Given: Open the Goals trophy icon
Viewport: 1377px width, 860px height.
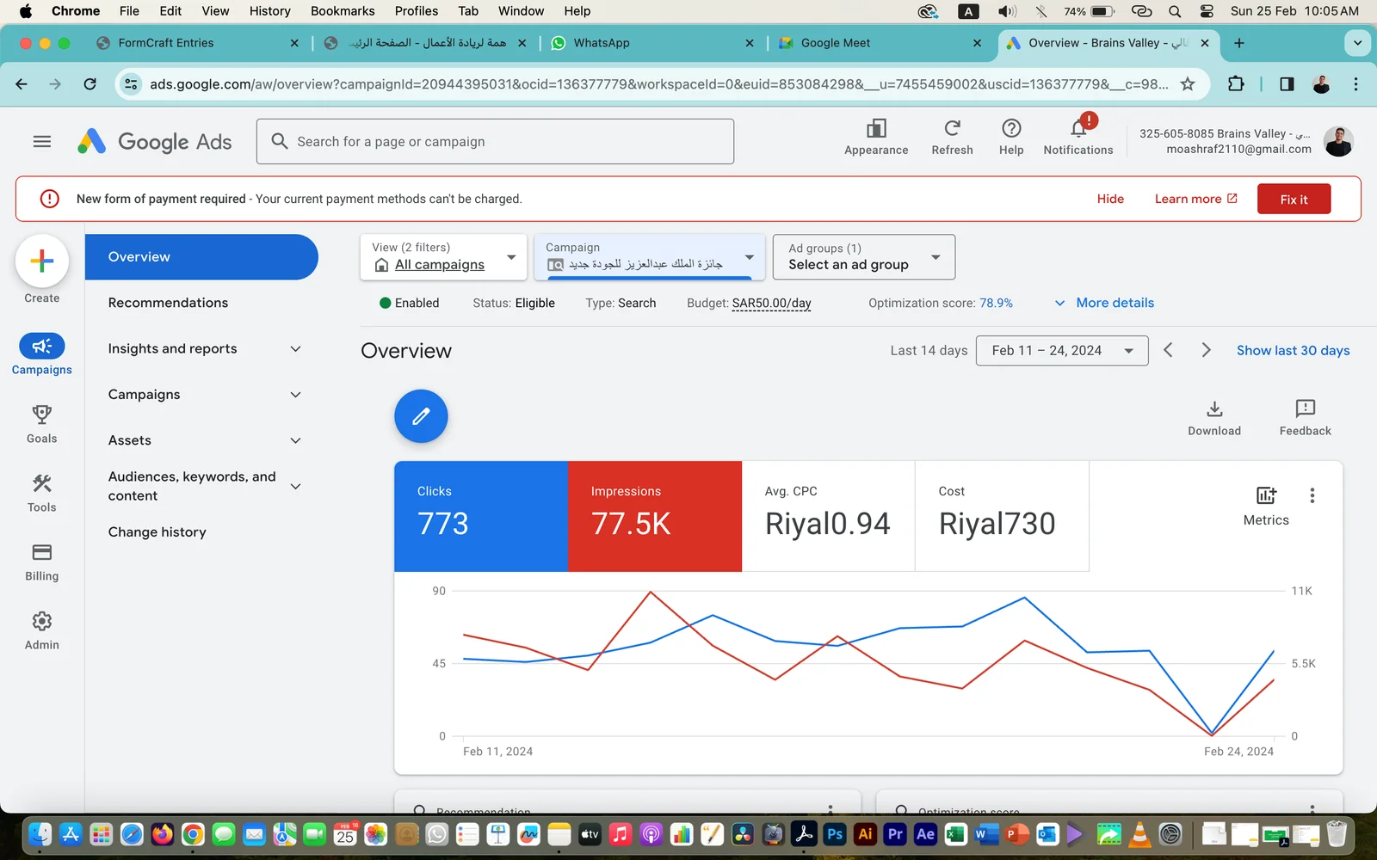Looking at the screenshot, I should 41,415.
